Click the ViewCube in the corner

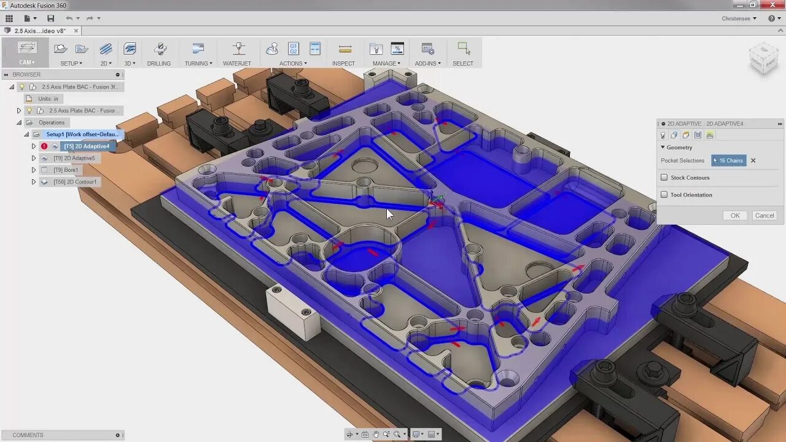tap(764, 59)
